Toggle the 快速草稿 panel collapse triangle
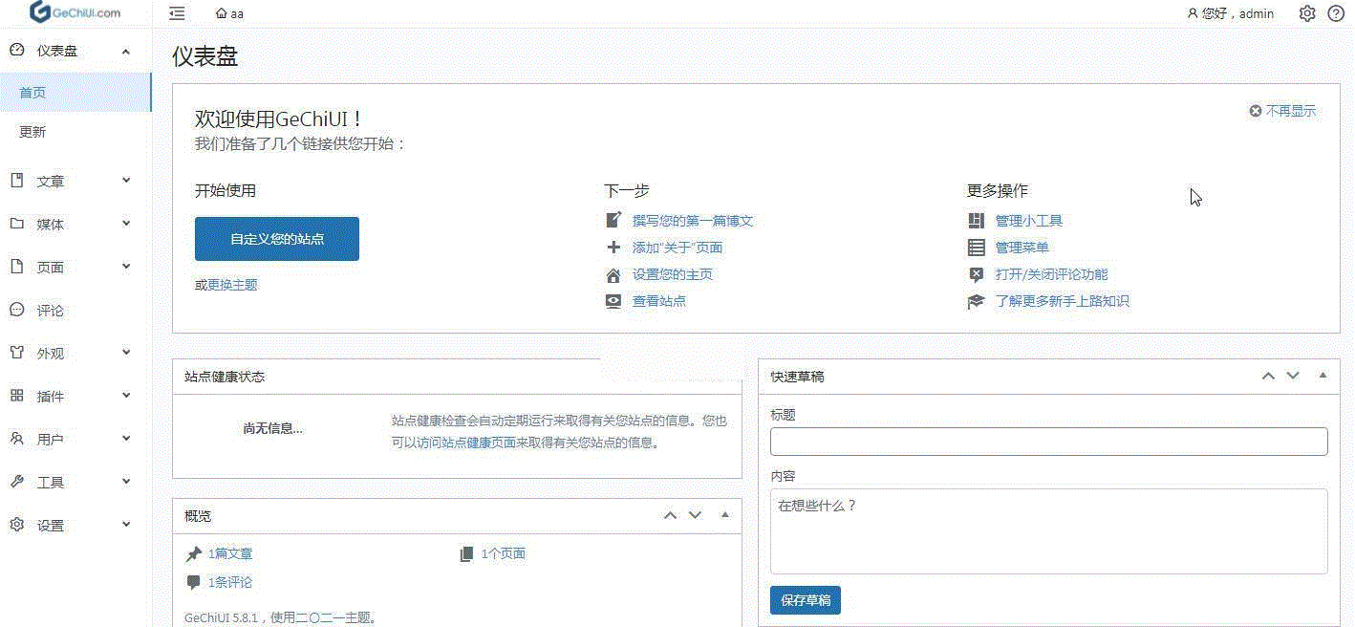This screenshot has height=627, width=1355. 1323,376
